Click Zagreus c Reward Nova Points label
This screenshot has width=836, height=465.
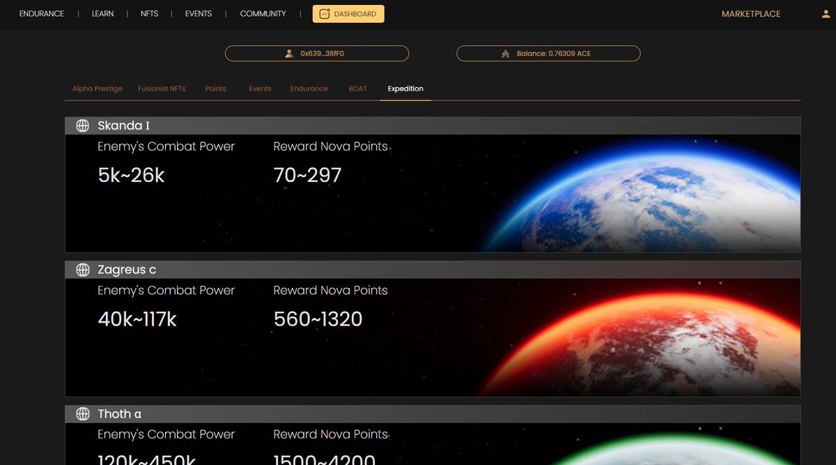coord(331,291)
